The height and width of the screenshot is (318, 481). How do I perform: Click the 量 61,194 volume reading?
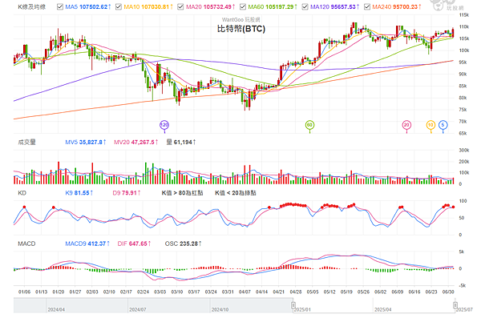tap(181, 142)
